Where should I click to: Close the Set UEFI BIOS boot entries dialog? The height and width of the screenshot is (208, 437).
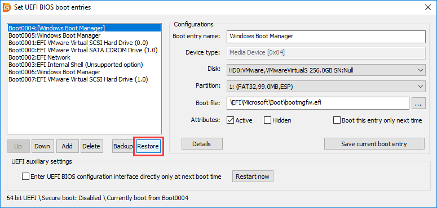pyautogui.click(x=428, y=7)
